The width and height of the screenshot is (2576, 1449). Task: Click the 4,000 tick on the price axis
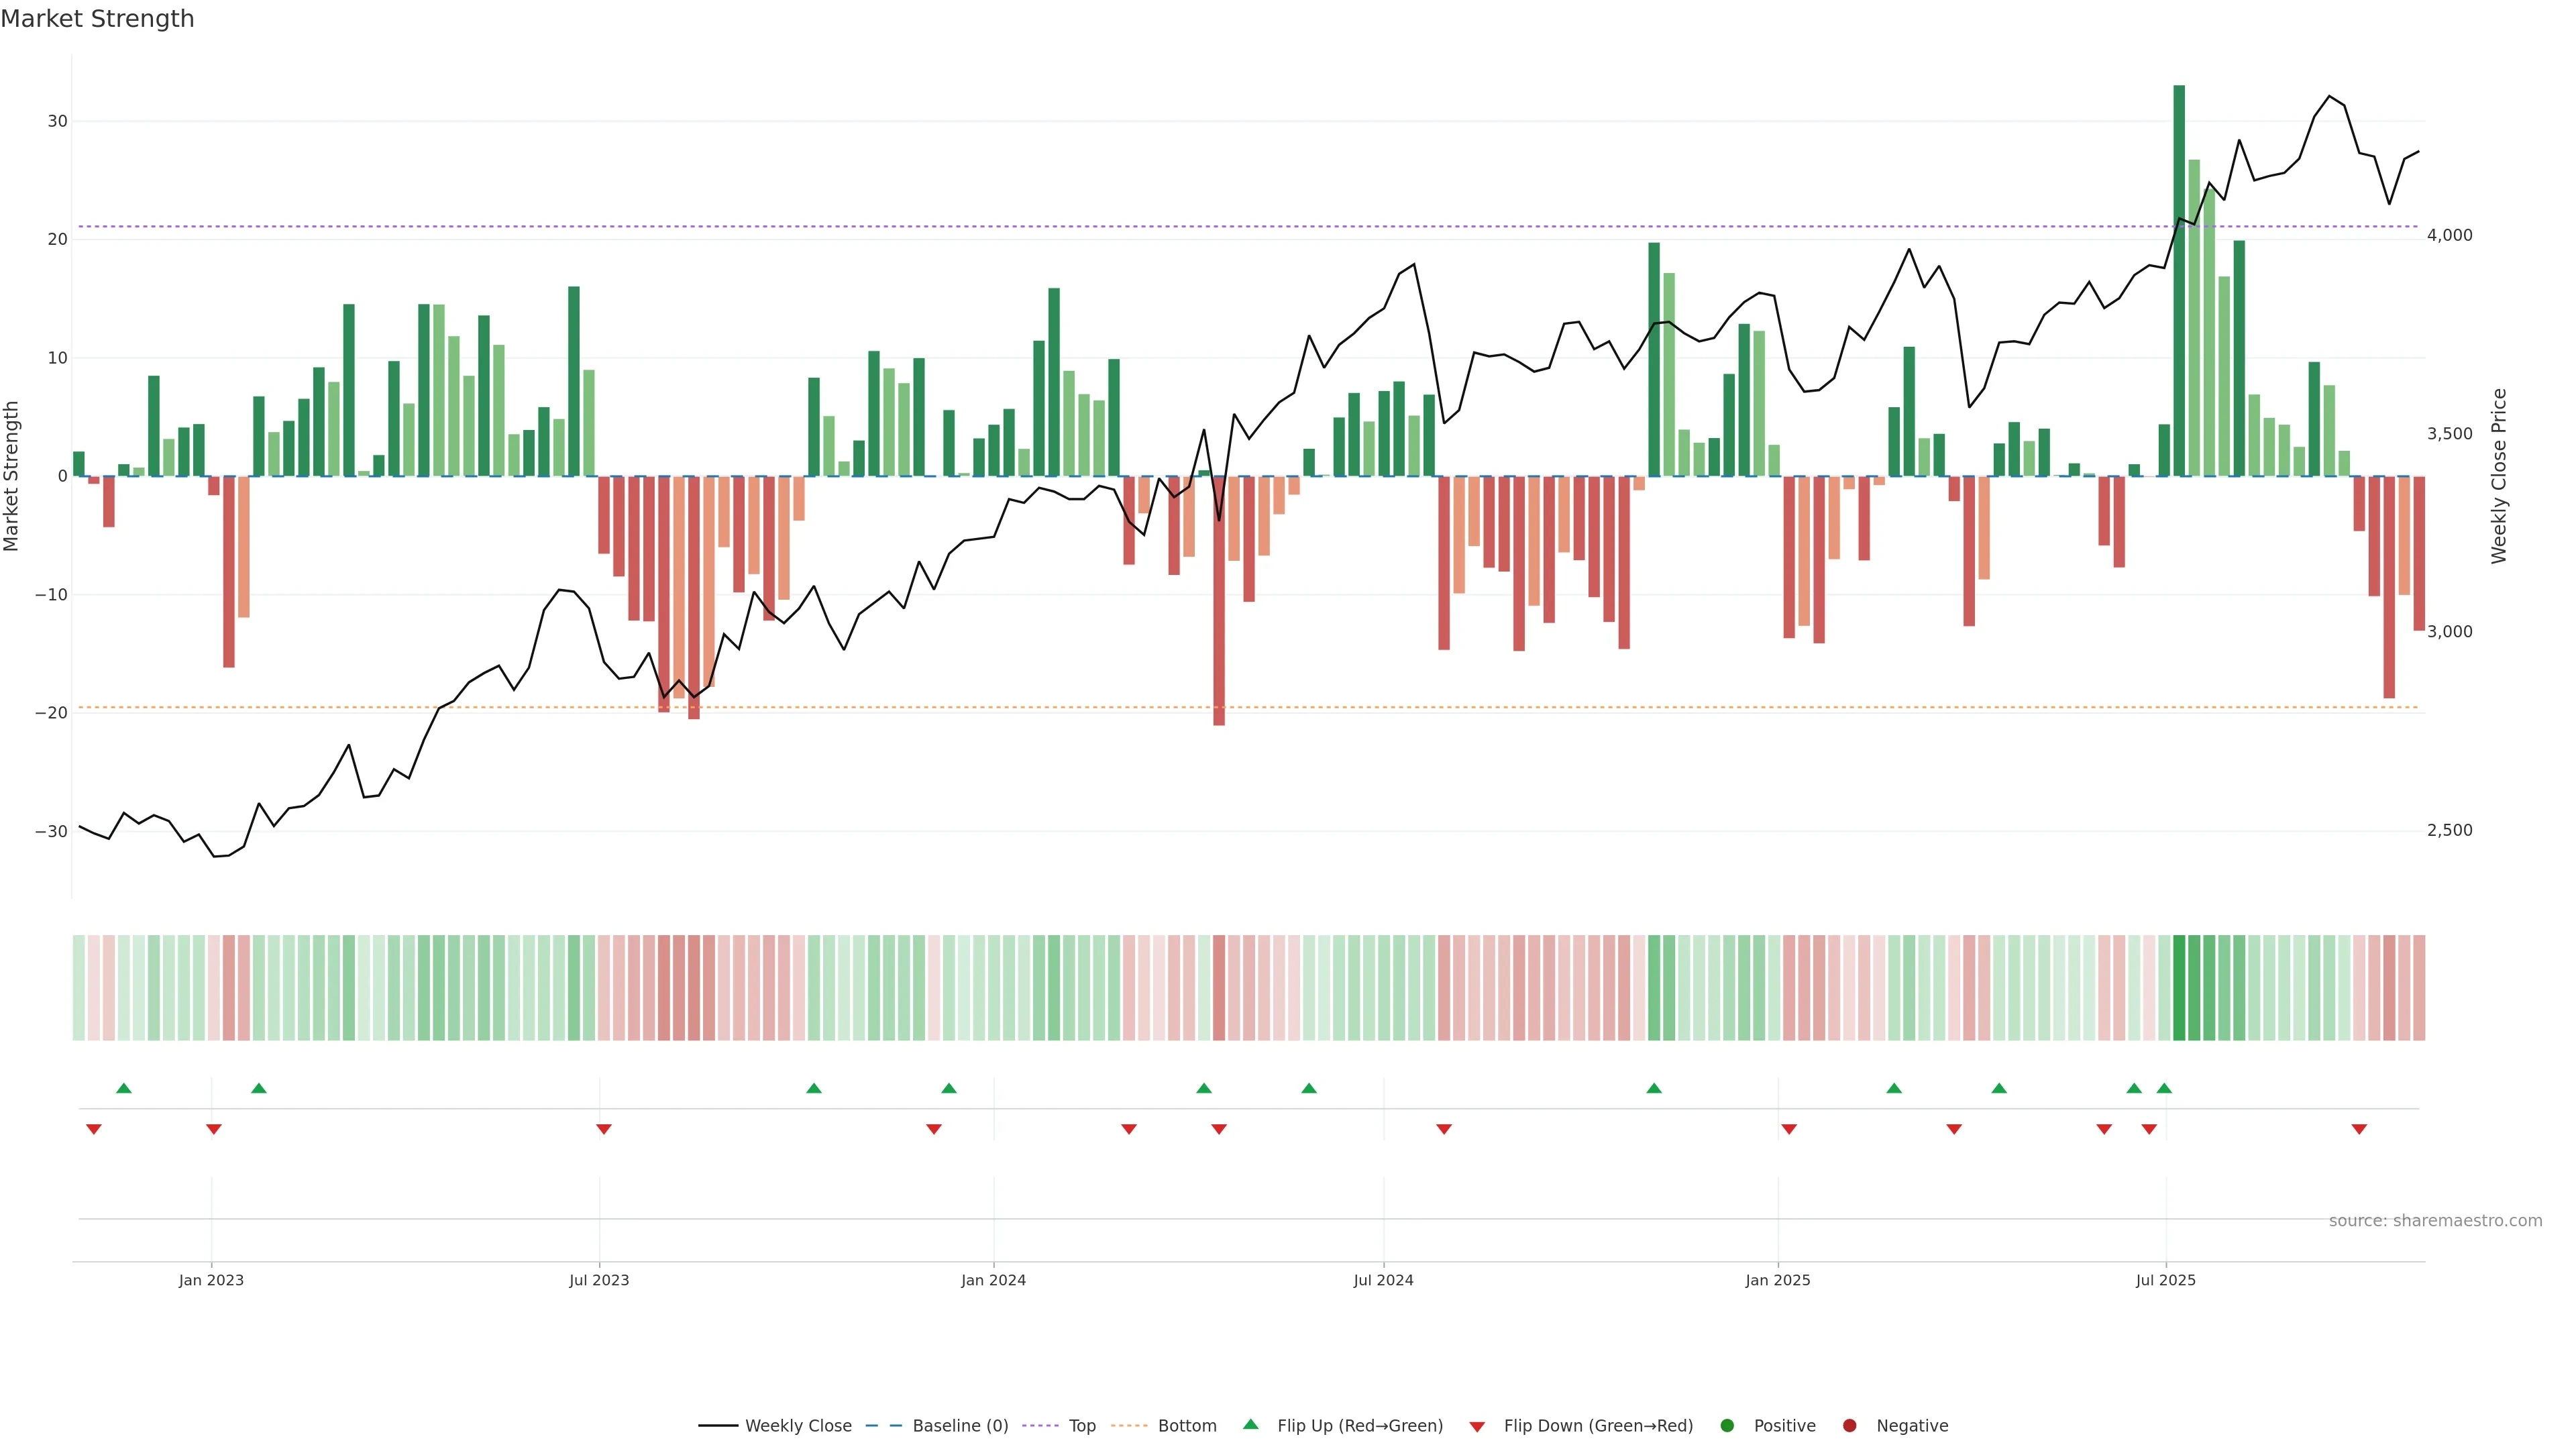2449,235
